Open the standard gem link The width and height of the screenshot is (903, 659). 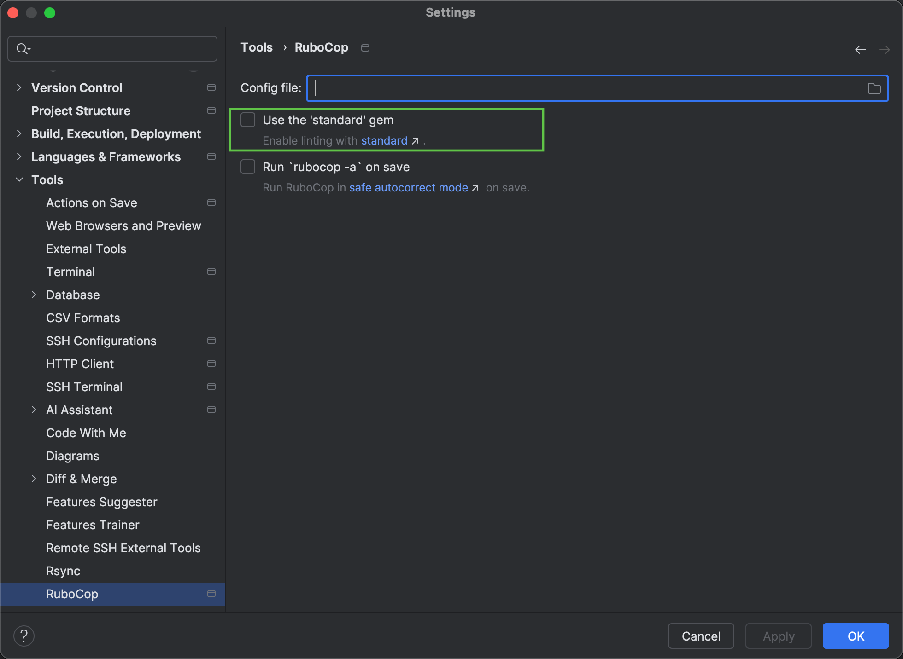pyautogui.click(x=384, y=141)
